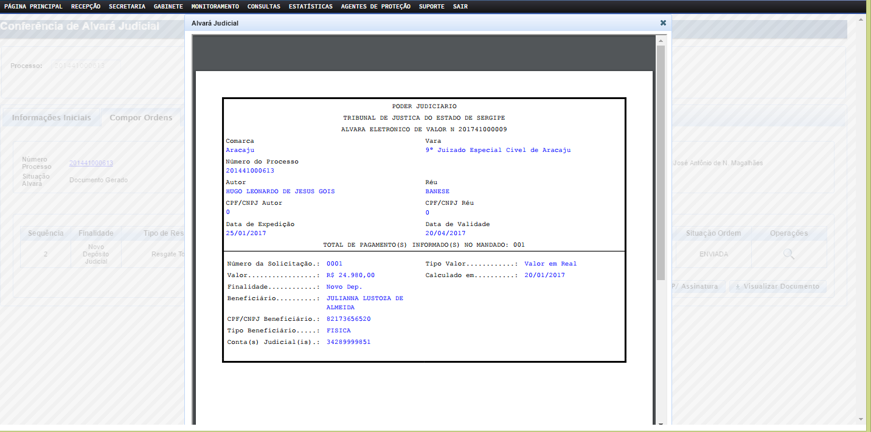Open the PÁGINA PRINCIPAL menu
The height and width of the screenshot is (432, 871).
pos(33,6)
